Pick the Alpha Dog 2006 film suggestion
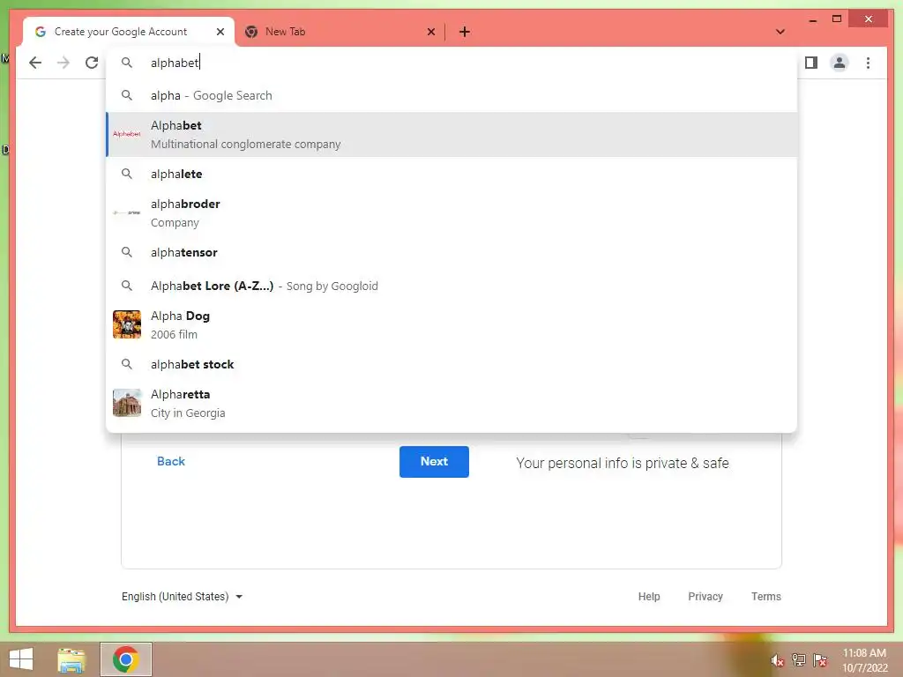The width and height of the screenshot is (903, 677). point(452,324)
